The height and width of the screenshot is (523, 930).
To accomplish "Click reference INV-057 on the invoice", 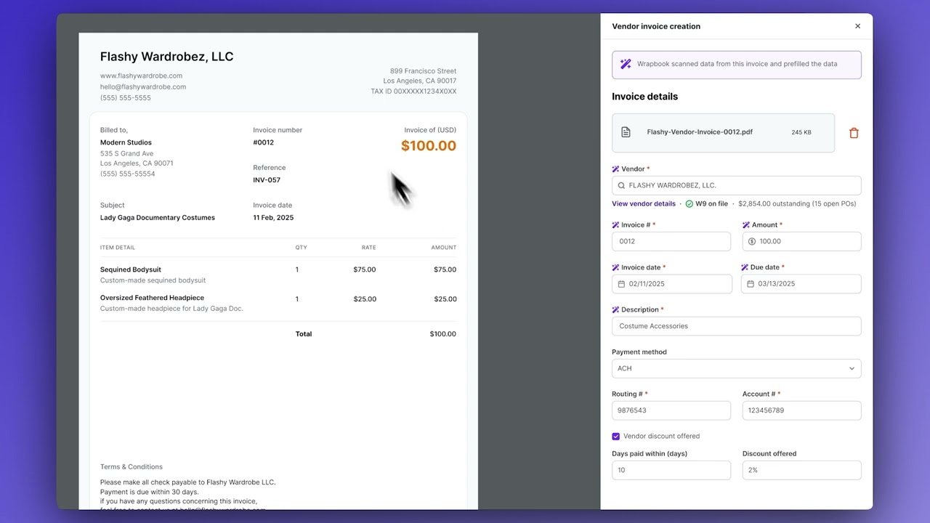I will click(x=267, y=180).
